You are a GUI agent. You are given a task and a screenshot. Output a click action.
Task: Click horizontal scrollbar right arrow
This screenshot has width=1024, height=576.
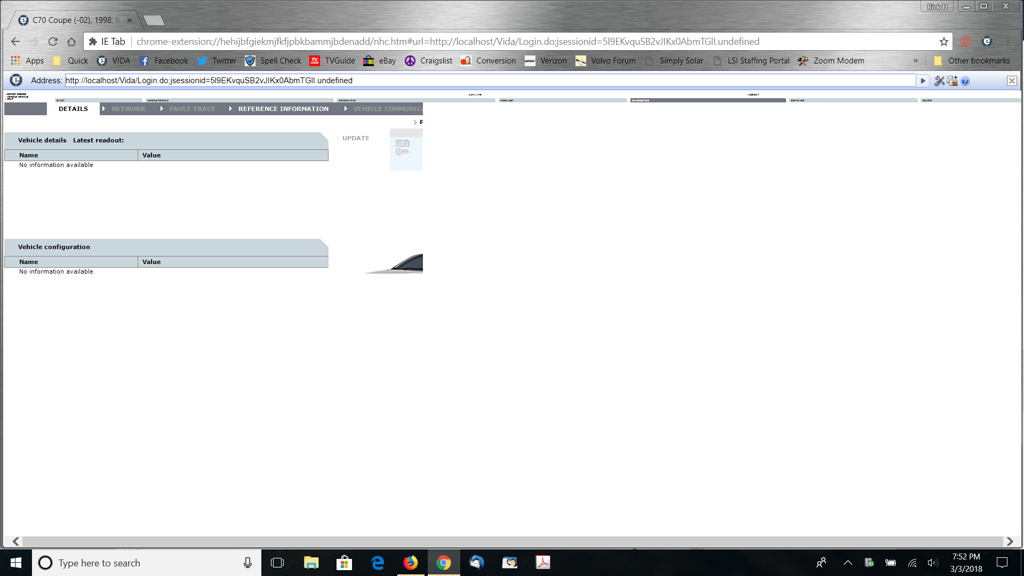[x=1010, y=541]
